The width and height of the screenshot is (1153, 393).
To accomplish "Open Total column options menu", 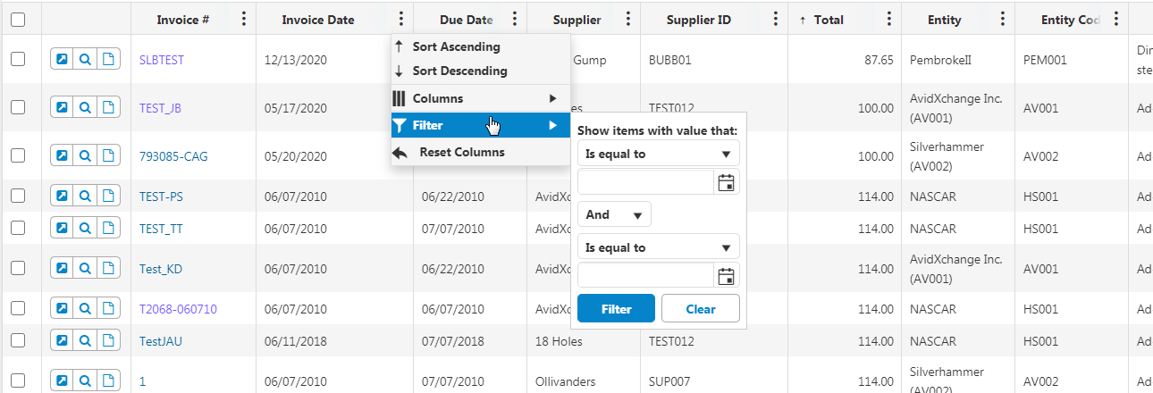I will tap(888, 20).
